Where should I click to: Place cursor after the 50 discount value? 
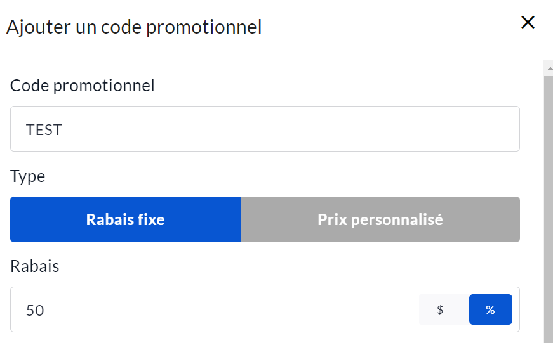(46, 311)
